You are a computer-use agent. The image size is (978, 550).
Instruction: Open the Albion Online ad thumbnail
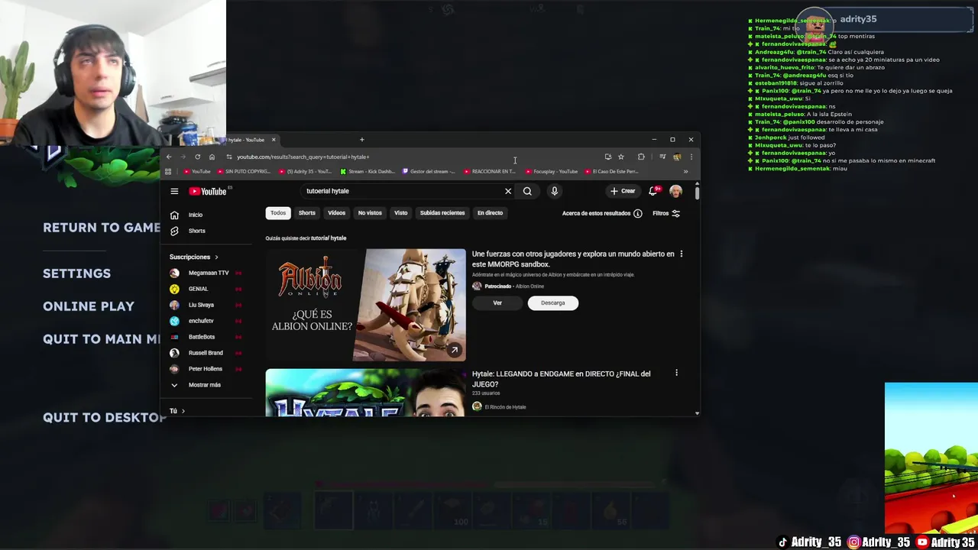(x=366, y=305)
